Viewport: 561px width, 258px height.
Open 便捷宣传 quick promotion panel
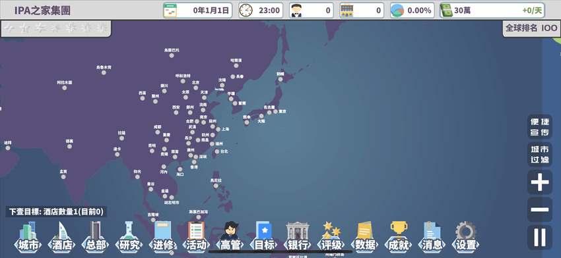pyautogui.click(x=539, y=126)
